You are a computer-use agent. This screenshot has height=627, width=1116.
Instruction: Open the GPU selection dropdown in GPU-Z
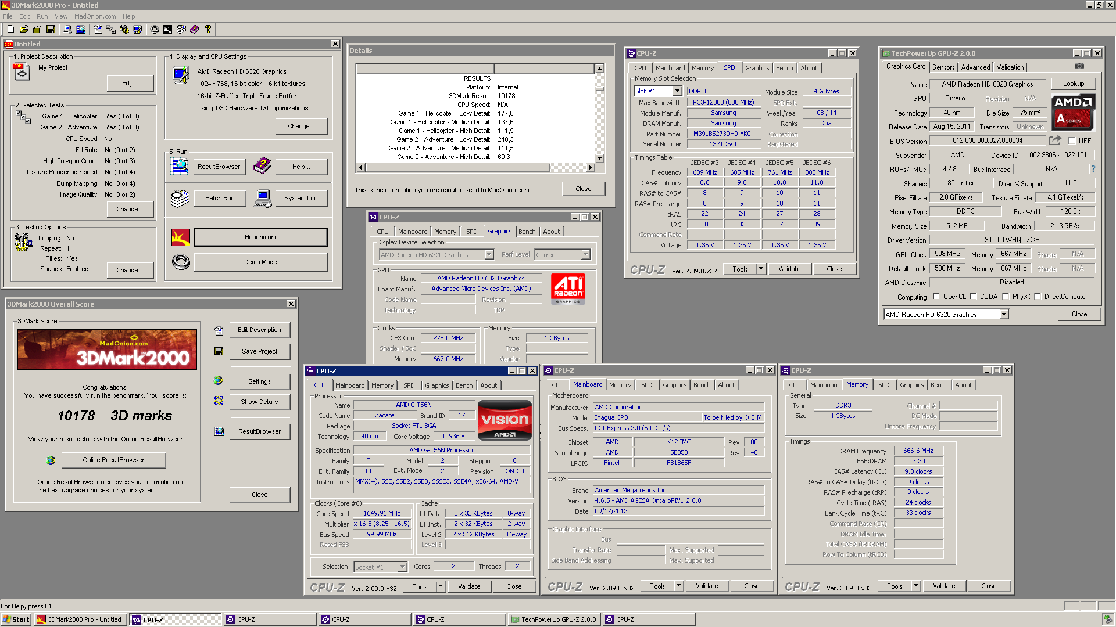(x=1004, y=315)
